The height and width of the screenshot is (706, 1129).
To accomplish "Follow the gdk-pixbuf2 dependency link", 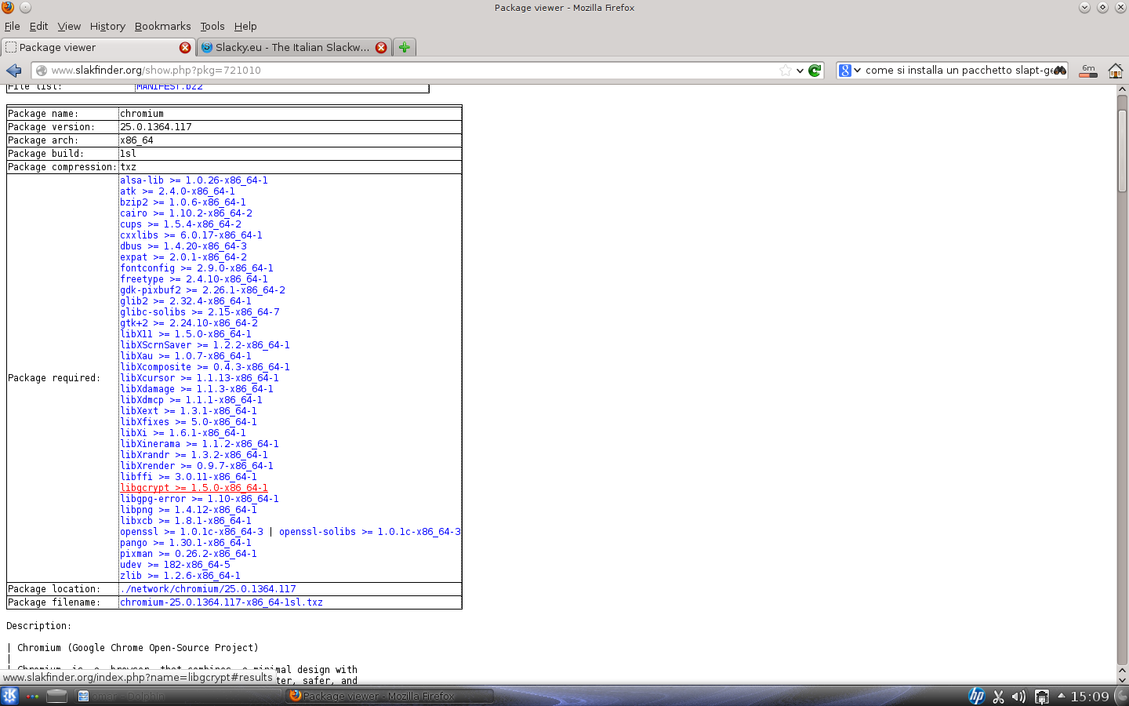I will [202, 290].
